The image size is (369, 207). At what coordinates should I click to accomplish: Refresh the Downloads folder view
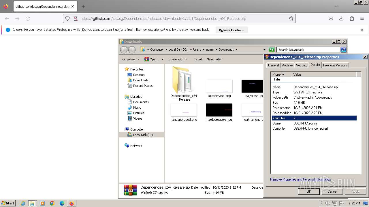point(271,50)
